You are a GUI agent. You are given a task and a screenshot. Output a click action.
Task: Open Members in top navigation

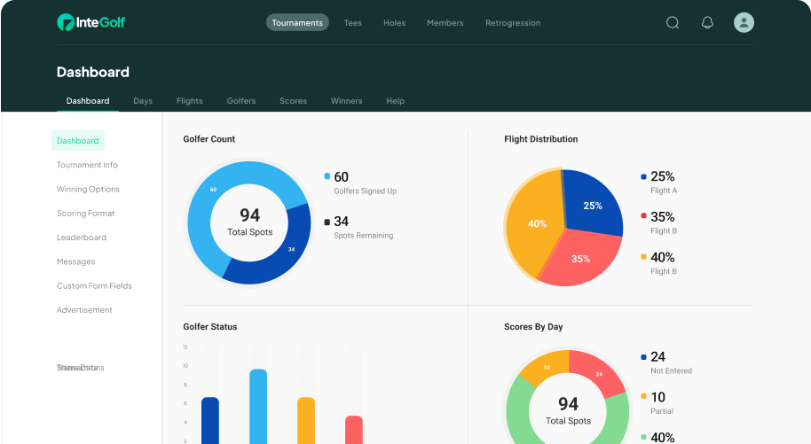coord(445,23)
